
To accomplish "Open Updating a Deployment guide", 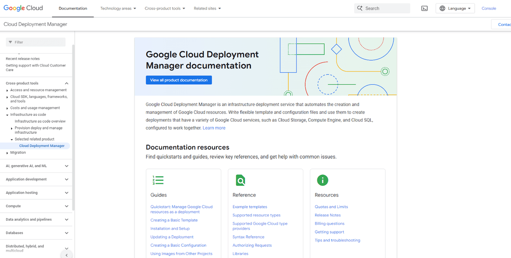I will click(x=172, y=237).
